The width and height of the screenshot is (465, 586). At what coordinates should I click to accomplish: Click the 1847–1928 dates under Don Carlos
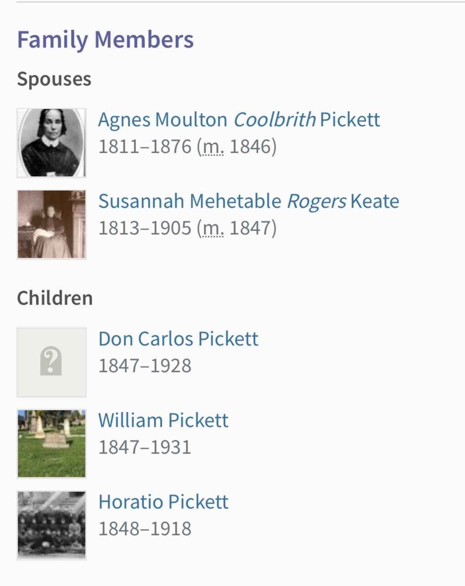tap(145, 366)
